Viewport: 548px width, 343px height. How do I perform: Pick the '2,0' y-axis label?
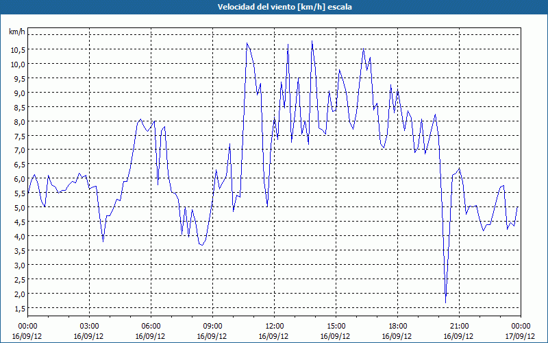pos(20,294)
